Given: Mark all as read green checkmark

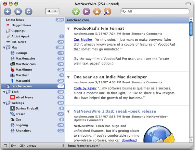Looking at the screenshot, I should click(76, 11).
